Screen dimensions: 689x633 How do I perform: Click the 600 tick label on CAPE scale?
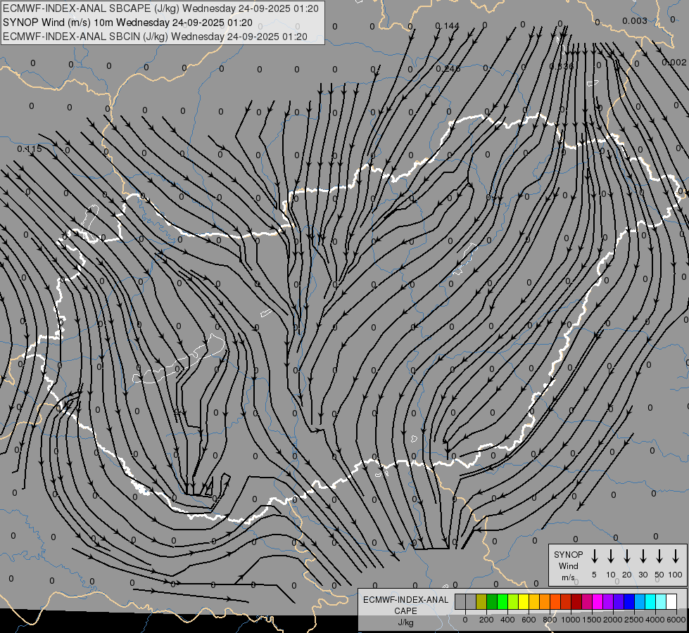coord(529,620)
